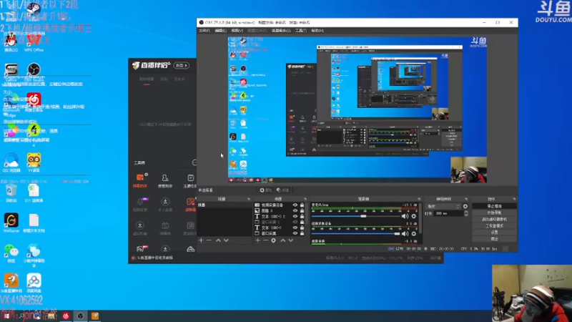Unlock the 视频采集设备 source lock
The image size is (572, 322).
coord(302,205)
